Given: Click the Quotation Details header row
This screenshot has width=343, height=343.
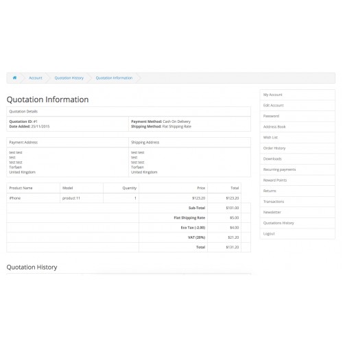Looking at the screenshot, I should pyautogui.click(x=129, y=112).
